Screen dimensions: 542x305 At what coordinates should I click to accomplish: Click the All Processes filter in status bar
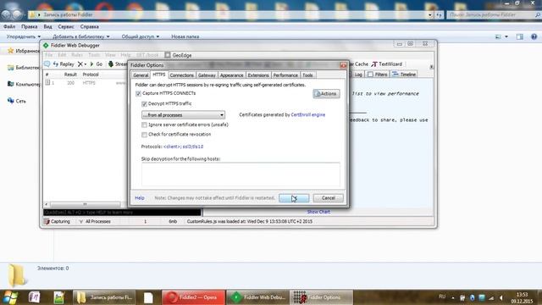[x=95, y=221]
